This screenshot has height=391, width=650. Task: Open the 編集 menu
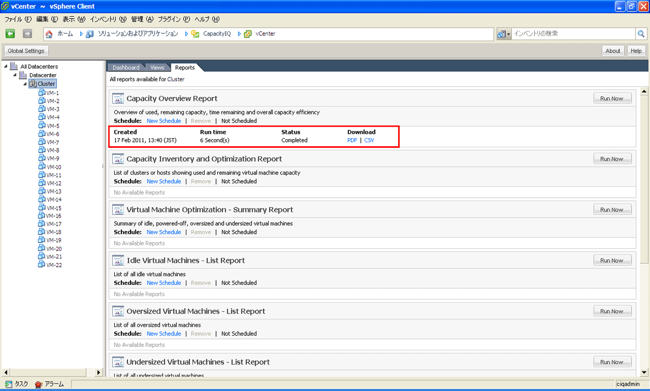click(x=47, y=19)
